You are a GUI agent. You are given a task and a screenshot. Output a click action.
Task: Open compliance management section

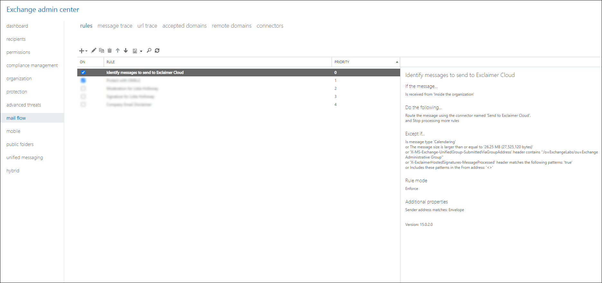(x=32, y=65)
